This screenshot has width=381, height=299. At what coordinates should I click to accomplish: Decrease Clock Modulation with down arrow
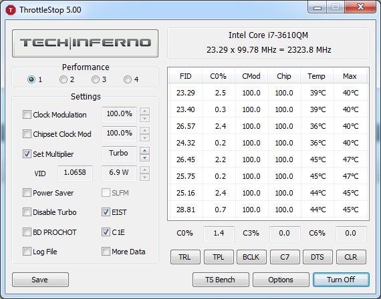[x=145, y=118]
